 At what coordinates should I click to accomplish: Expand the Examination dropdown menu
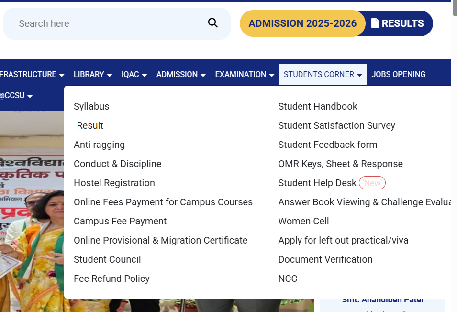pyautogui.click(x=245, y=75)
